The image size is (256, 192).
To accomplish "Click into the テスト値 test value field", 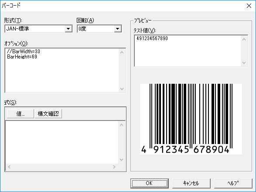I will coord(188,51).
